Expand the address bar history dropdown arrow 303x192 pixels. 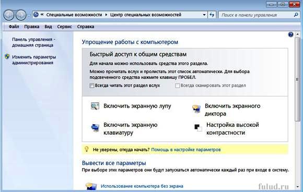point(204,15)
